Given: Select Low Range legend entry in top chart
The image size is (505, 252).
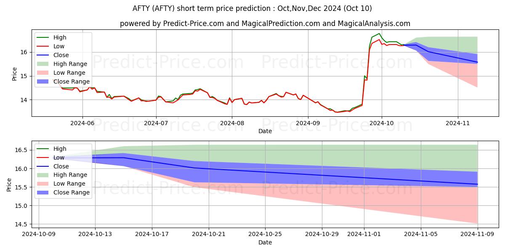Looking at the screenshot, I should click(61, 73).
